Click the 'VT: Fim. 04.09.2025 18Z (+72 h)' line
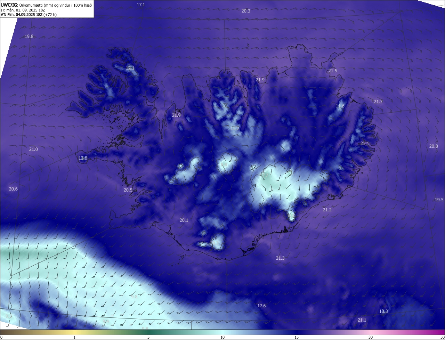445x340 pixels. point(29,15)
